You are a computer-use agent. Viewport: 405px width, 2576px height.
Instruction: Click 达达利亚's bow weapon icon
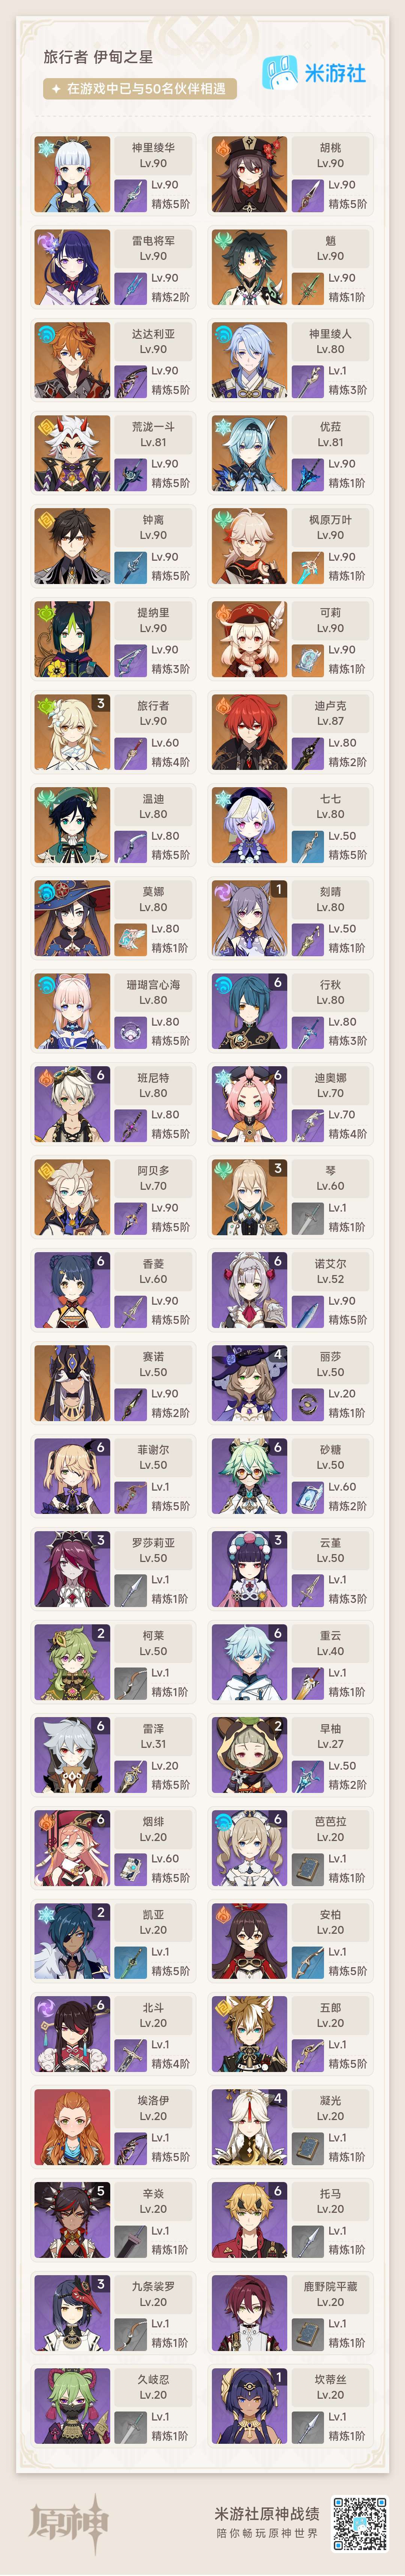point(130,380)
